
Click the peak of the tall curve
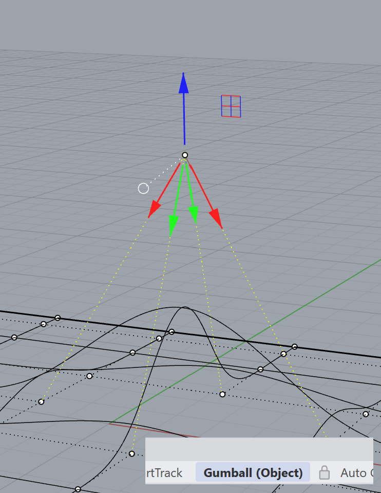point(183,307)
